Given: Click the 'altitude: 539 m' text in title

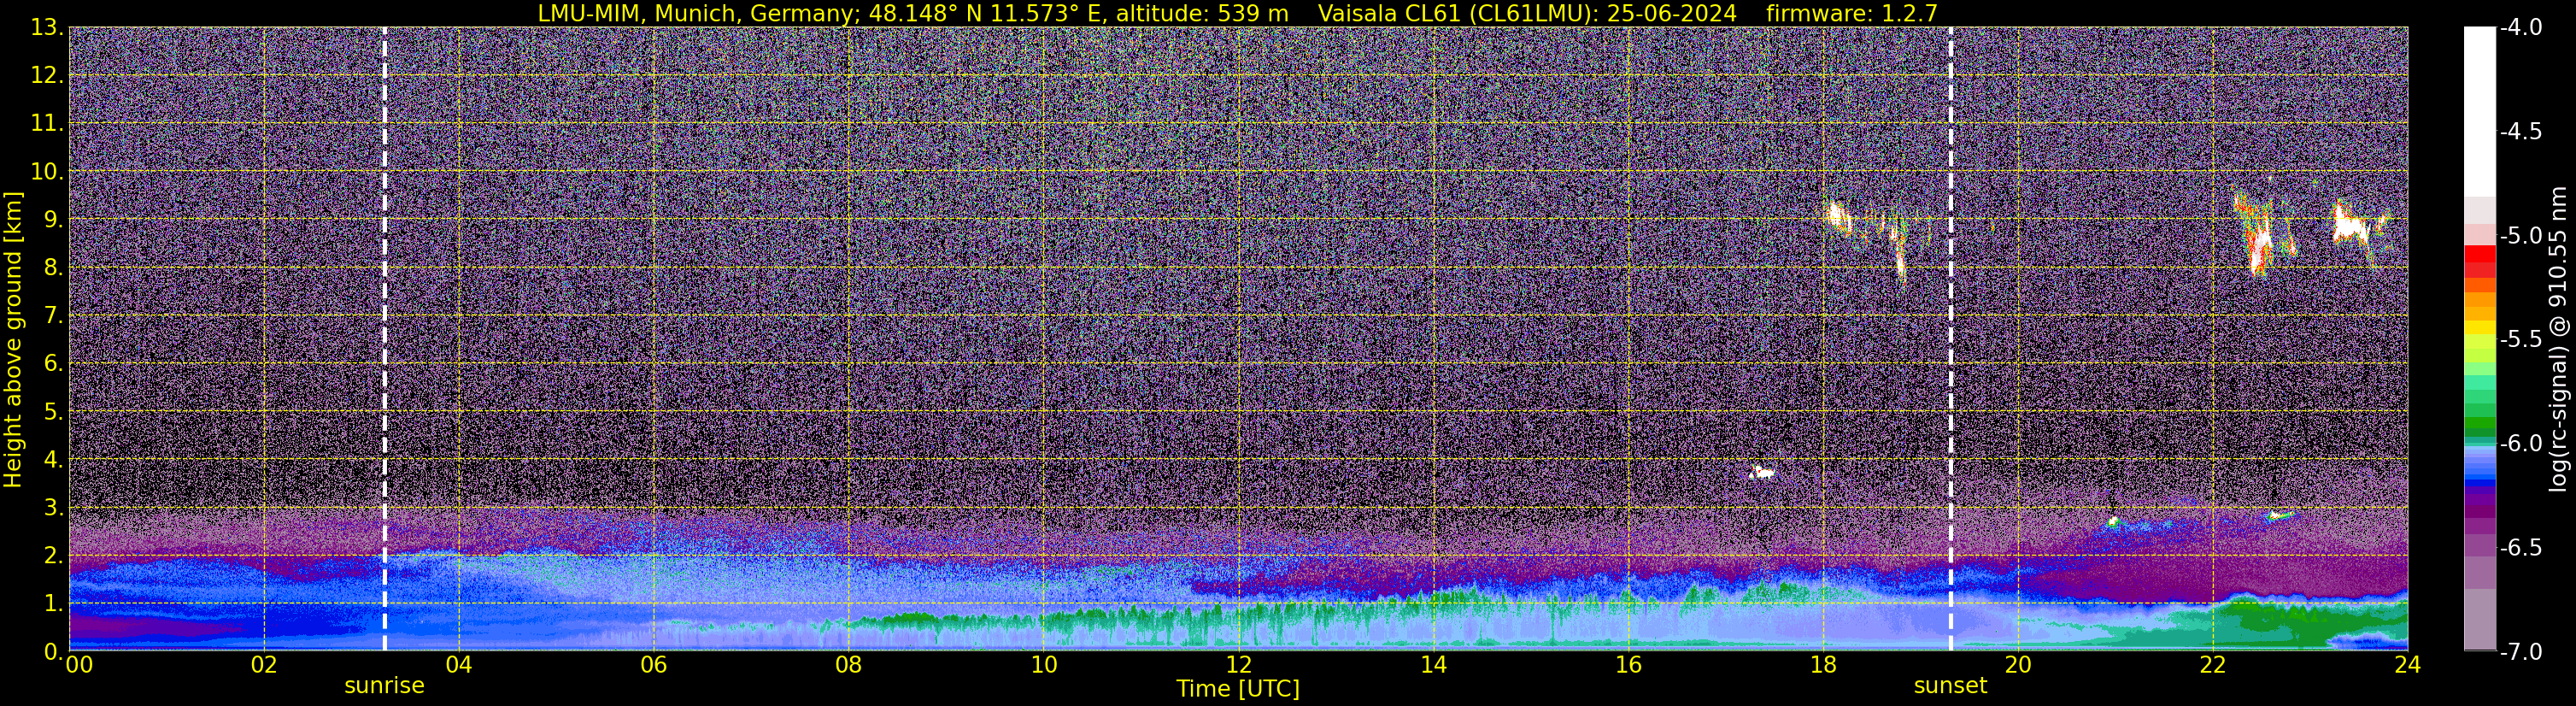Looking at the screenshot, I should (1202, 13).
